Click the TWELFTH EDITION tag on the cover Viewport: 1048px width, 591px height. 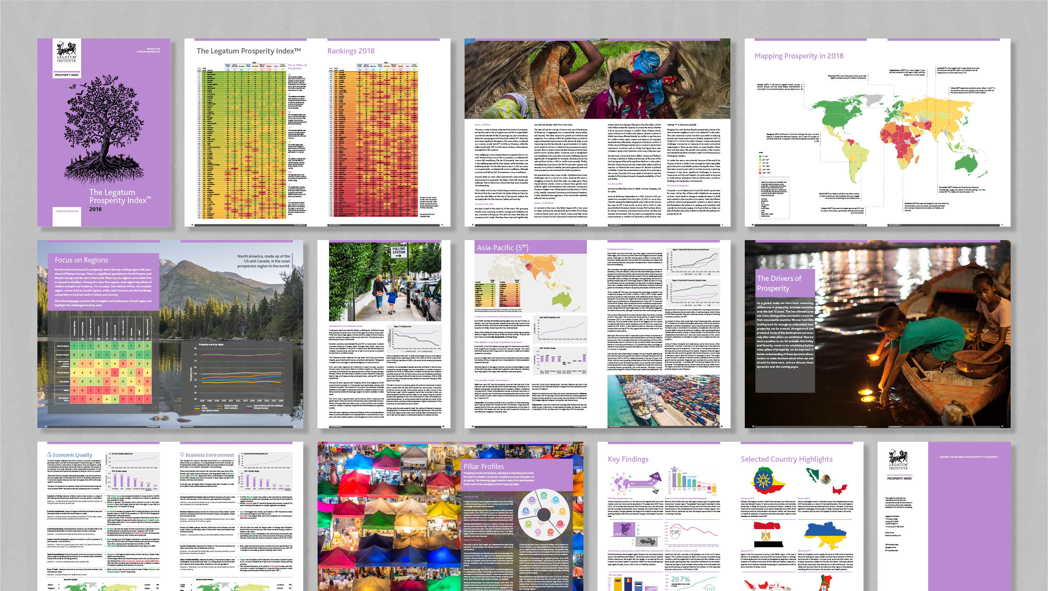click(67, 211)
